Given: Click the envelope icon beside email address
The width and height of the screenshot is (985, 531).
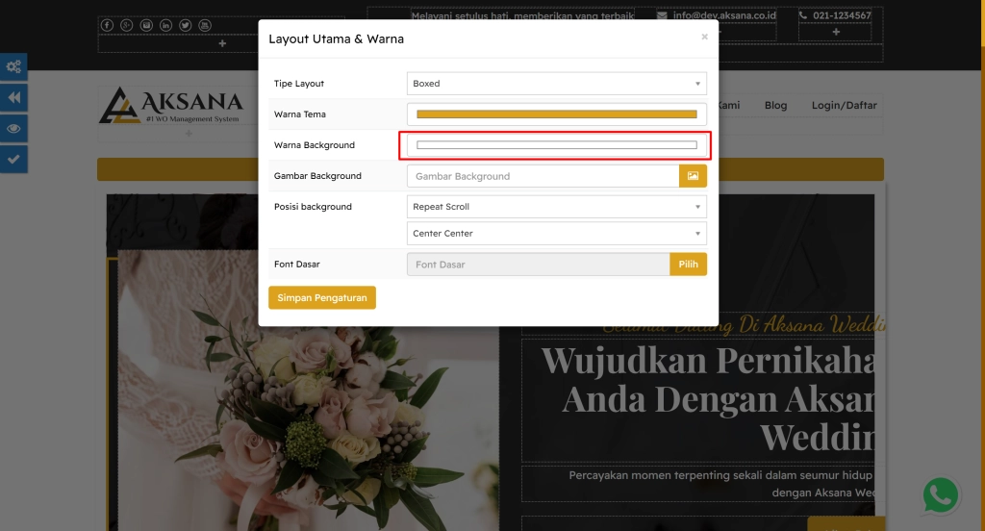Looking at the screenshot, I should (x=662, y=15).
